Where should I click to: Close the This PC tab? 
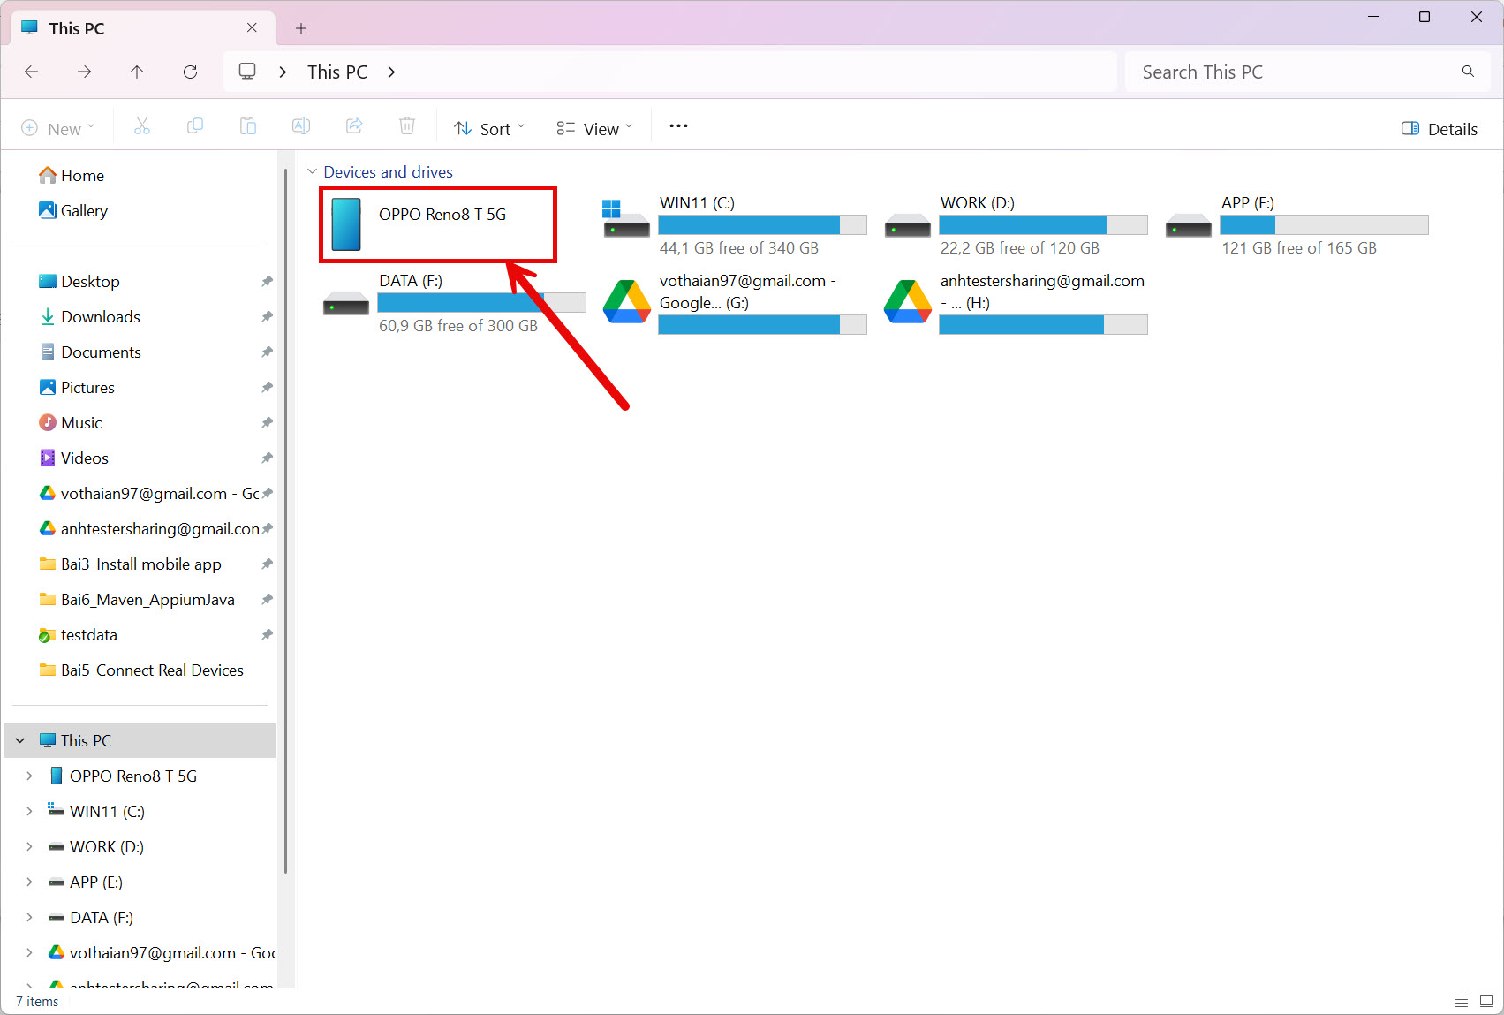[x=252, y=27]
